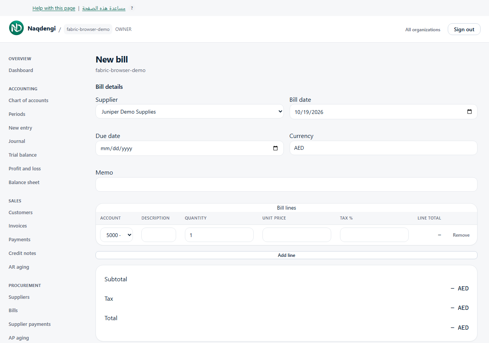Remove the bill line

pyautogui.click(x=461, y=235)
